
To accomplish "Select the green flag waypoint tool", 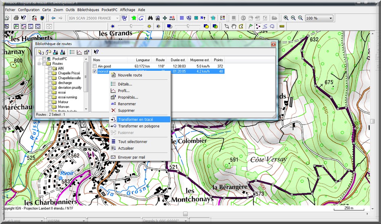I will pos(251,27).
